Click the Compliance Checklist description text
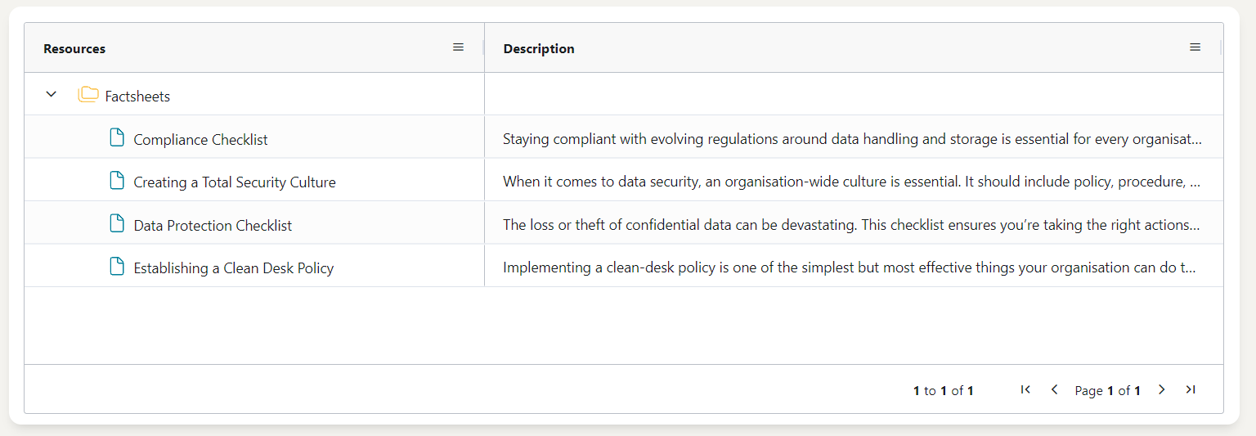 (852, 140)
